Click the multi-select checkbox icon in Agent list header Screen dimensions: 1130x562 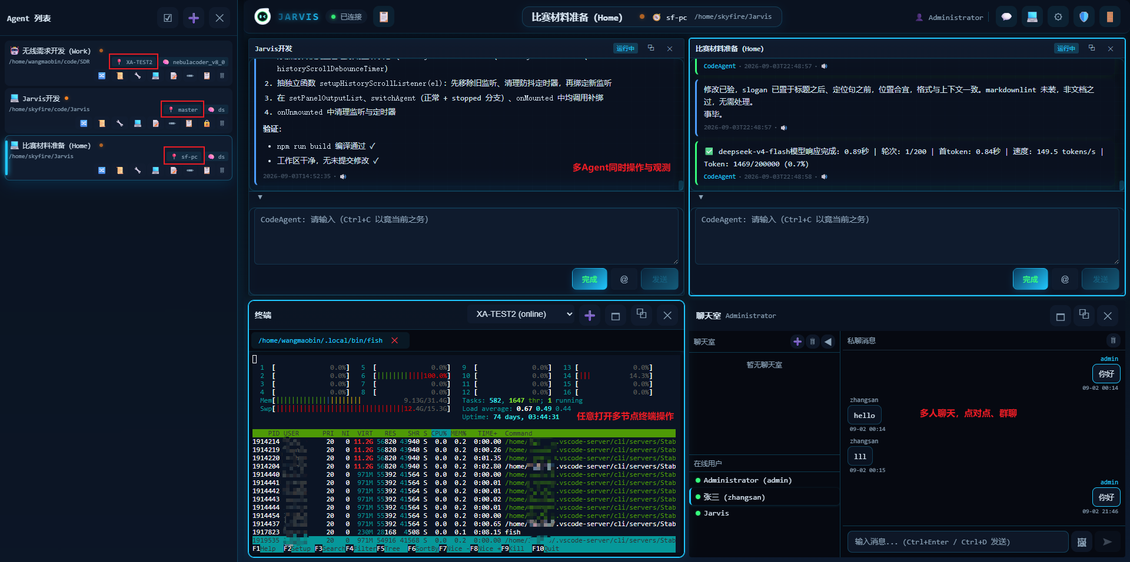click(168, 18)
